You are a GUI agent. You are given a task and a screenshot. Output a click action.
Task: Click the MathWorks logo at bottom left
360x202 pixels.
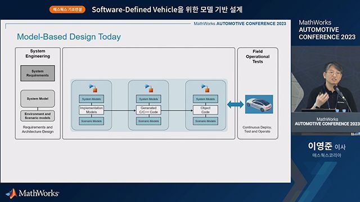(x=33, y=194)
